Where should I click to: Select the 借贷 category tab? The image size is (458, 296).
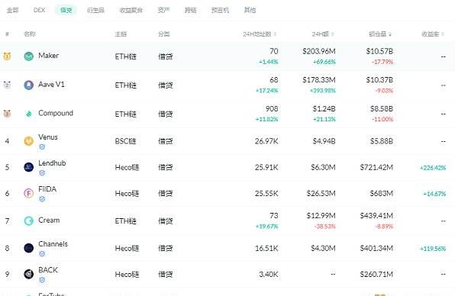[x=66, y=10]
